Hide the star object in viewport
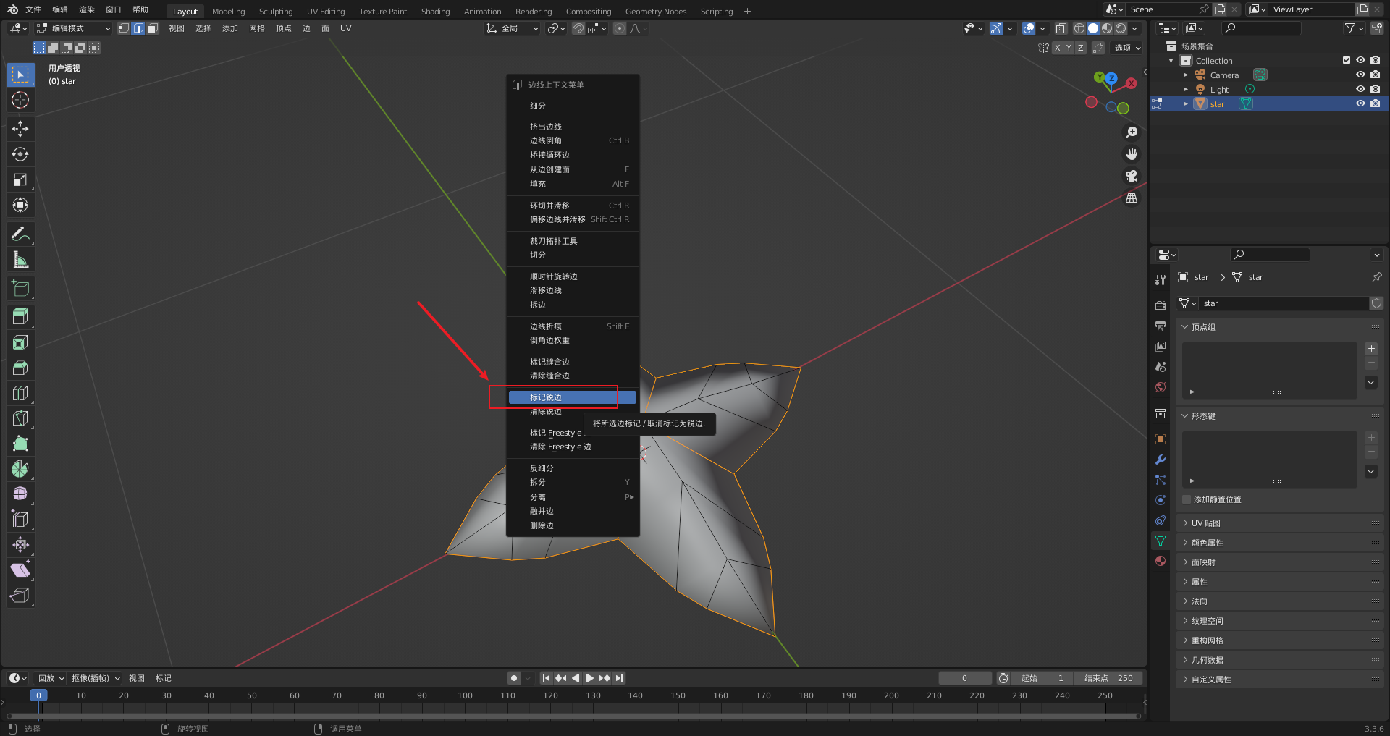This screenshot has height=736, width=1390. click(x=1360, y=103)
